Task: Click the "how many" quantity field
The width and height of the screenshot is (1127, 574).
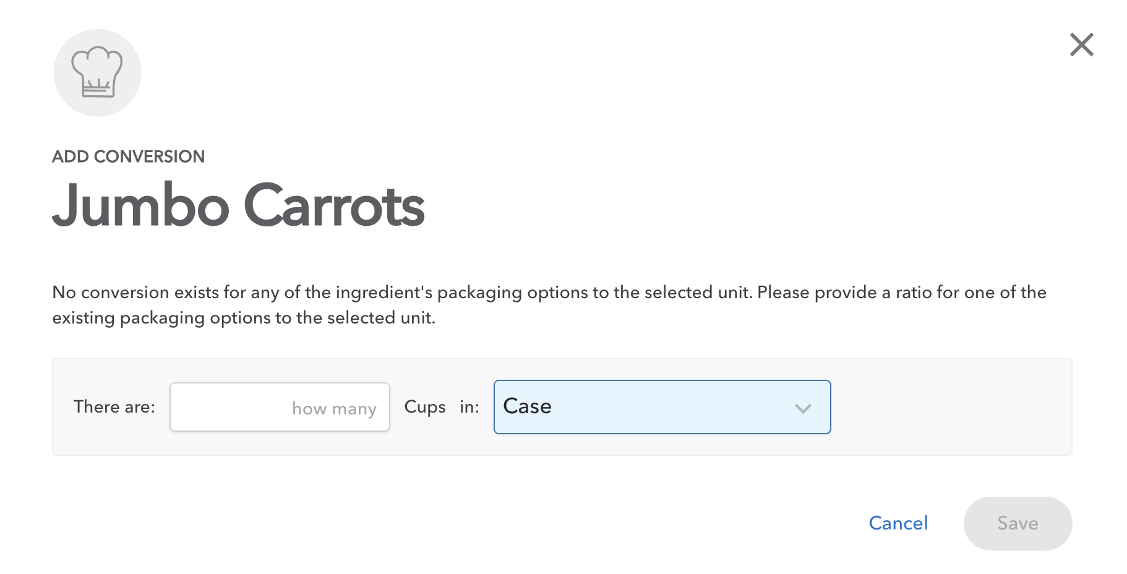Action: [x=280, y=407]
